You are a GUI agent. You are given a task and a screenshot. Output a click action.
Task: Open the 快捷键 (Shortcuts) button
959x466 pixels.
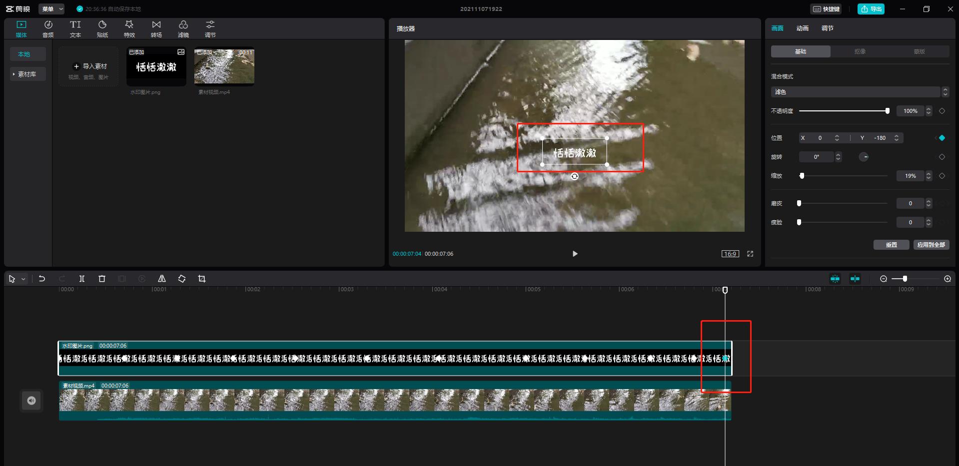point(827,9)
